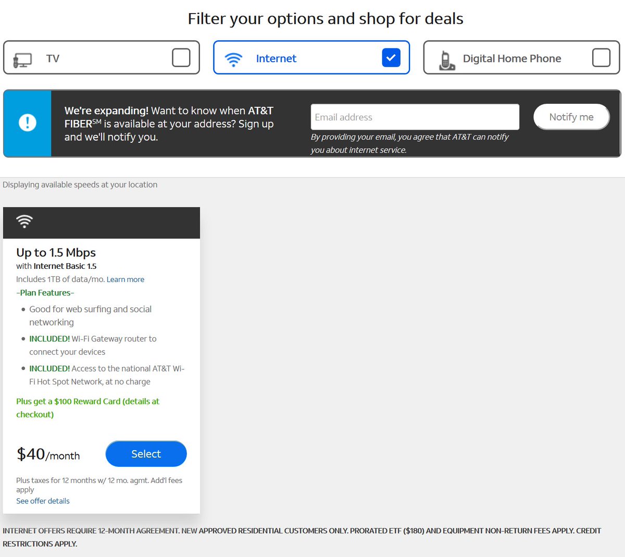Select the Internet filter label
Image resolution: width=625 pixels, height=557 pixels.
276,58
